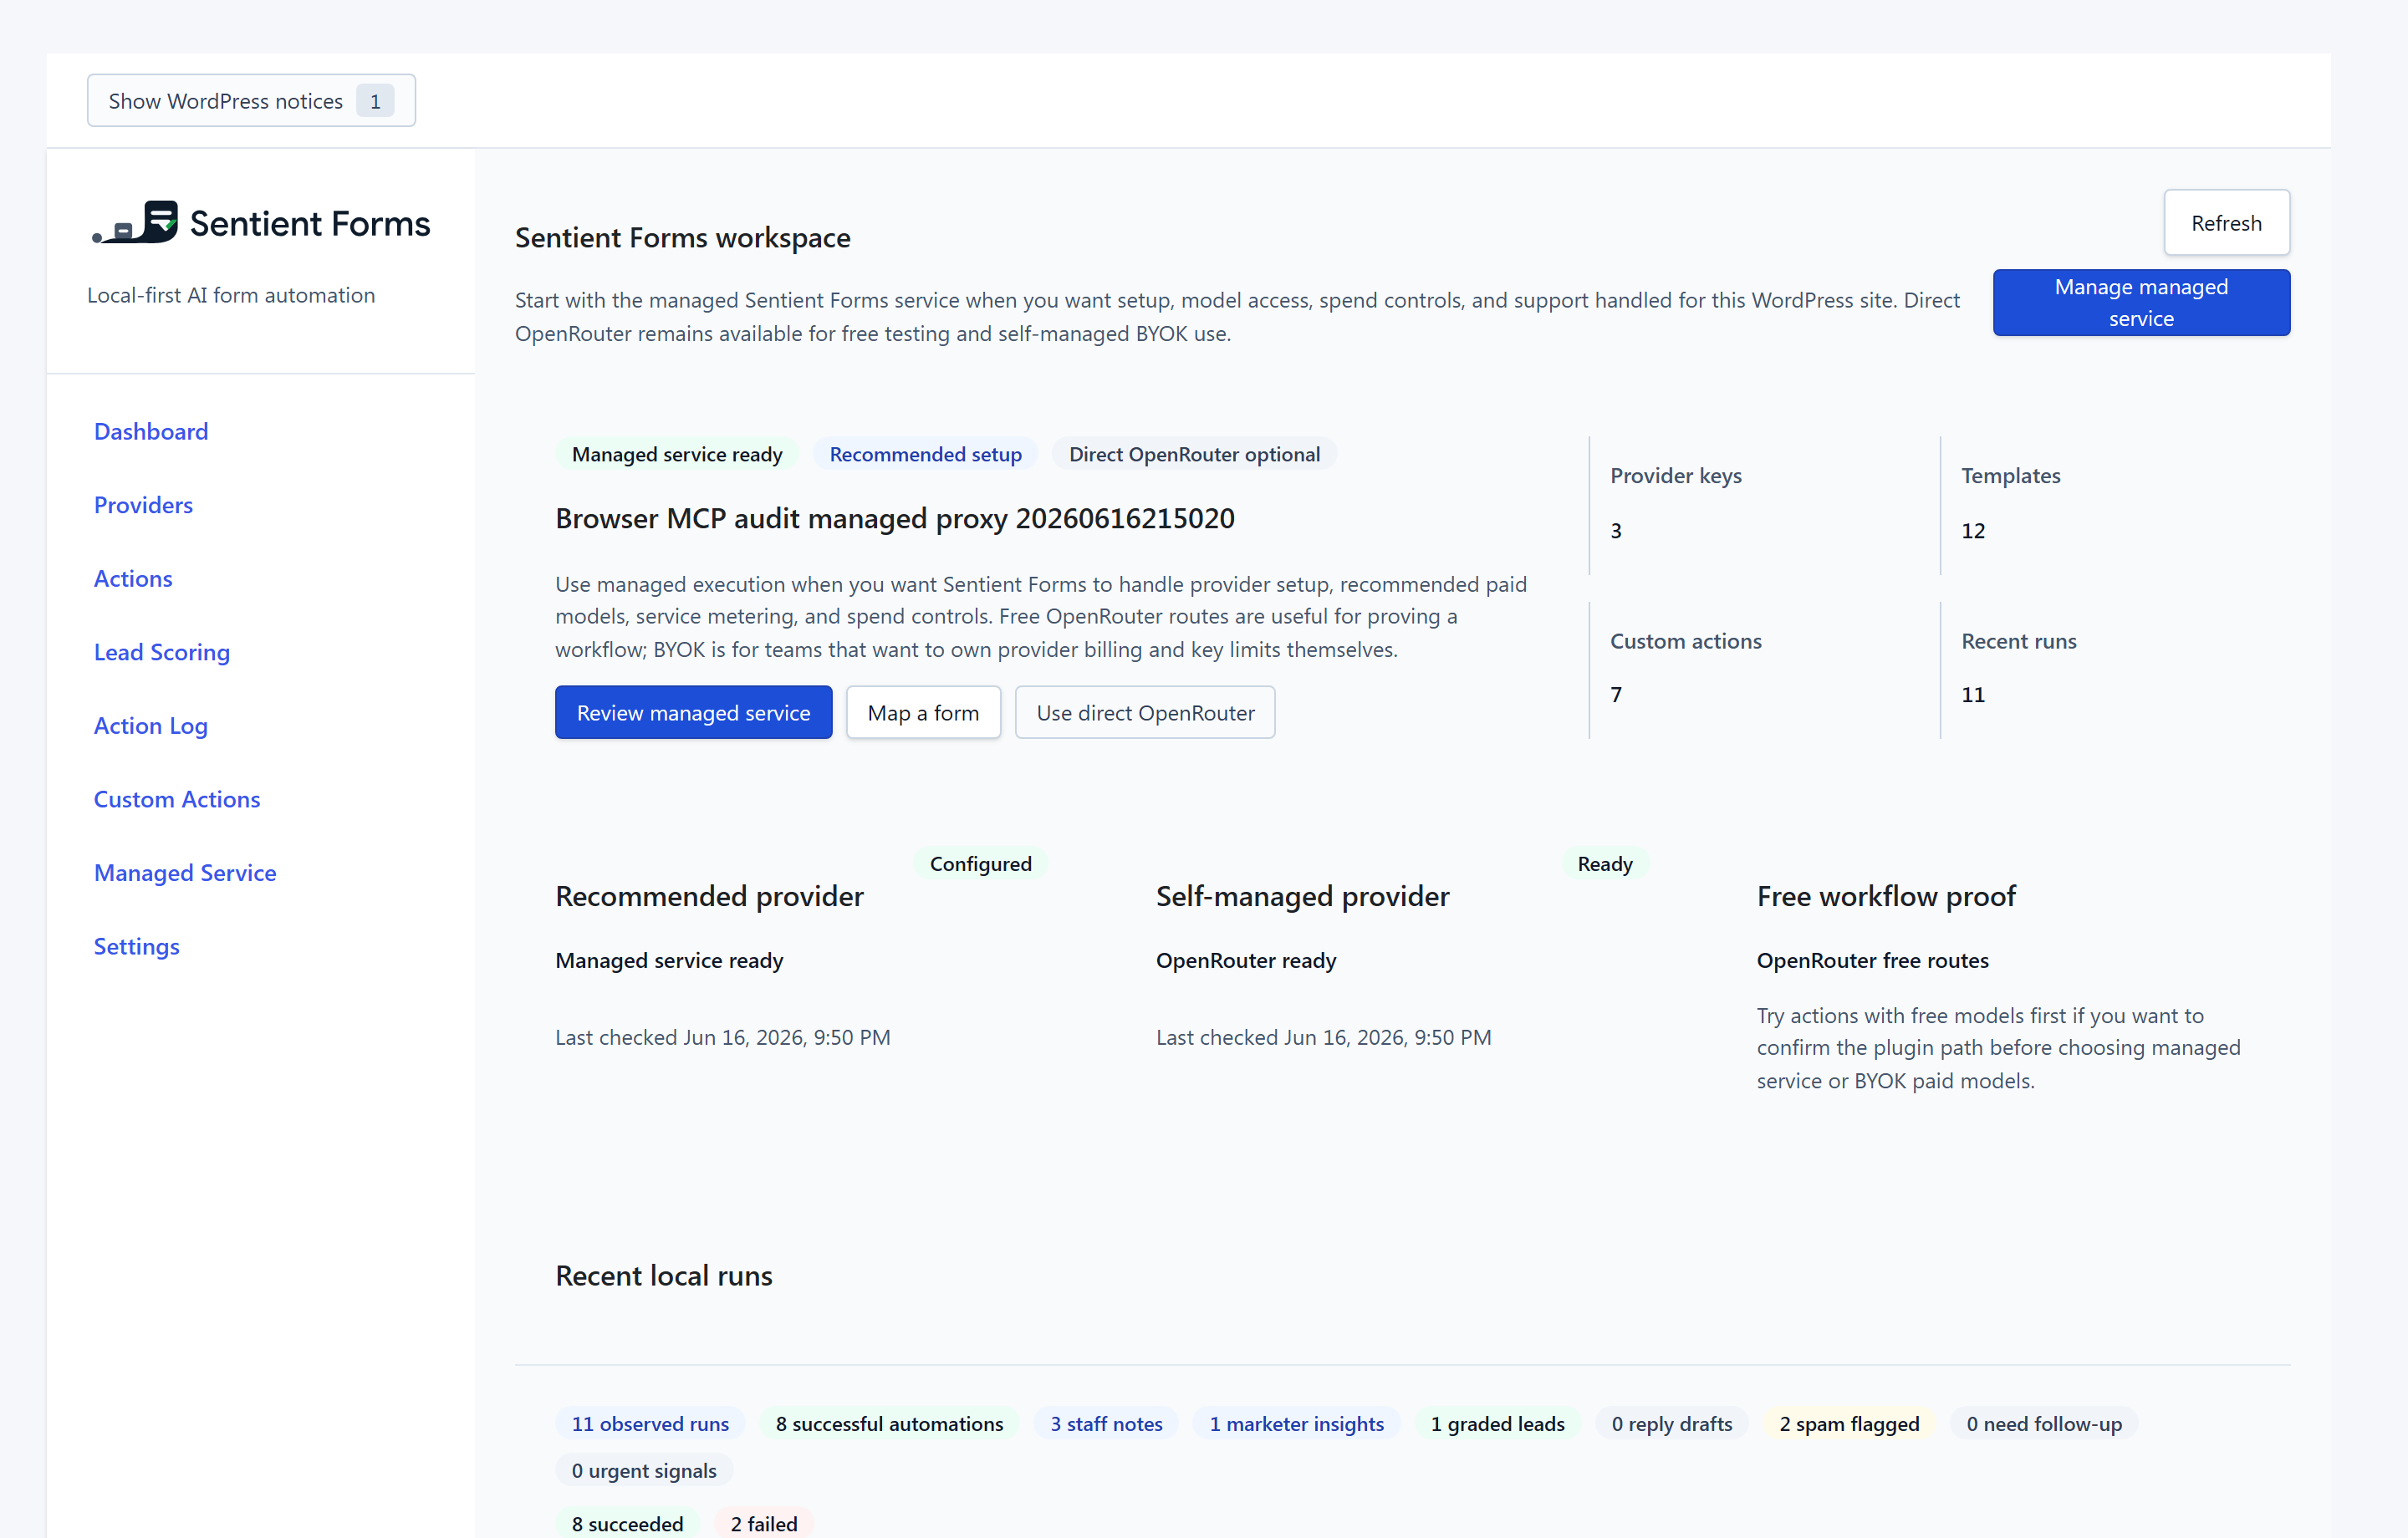Open the Actions section
This screenshot has width=2408, height=1538.
coord(133,578)
